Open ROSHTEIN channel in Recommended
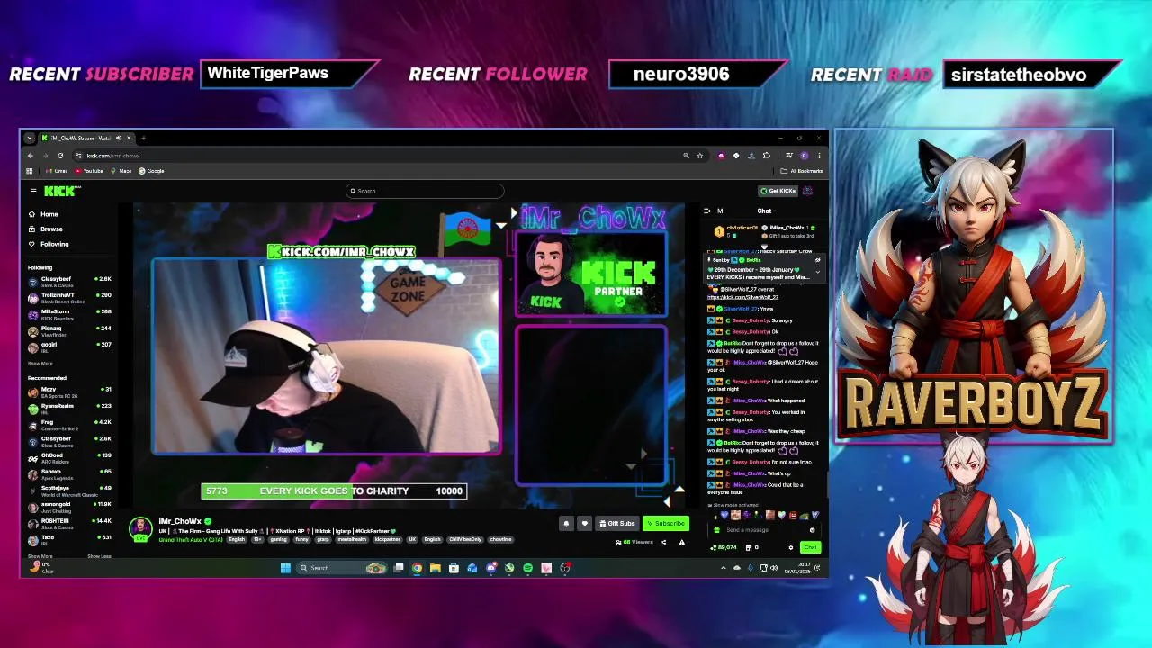Screen dimensions: 1152x648 tap(70, 523)
